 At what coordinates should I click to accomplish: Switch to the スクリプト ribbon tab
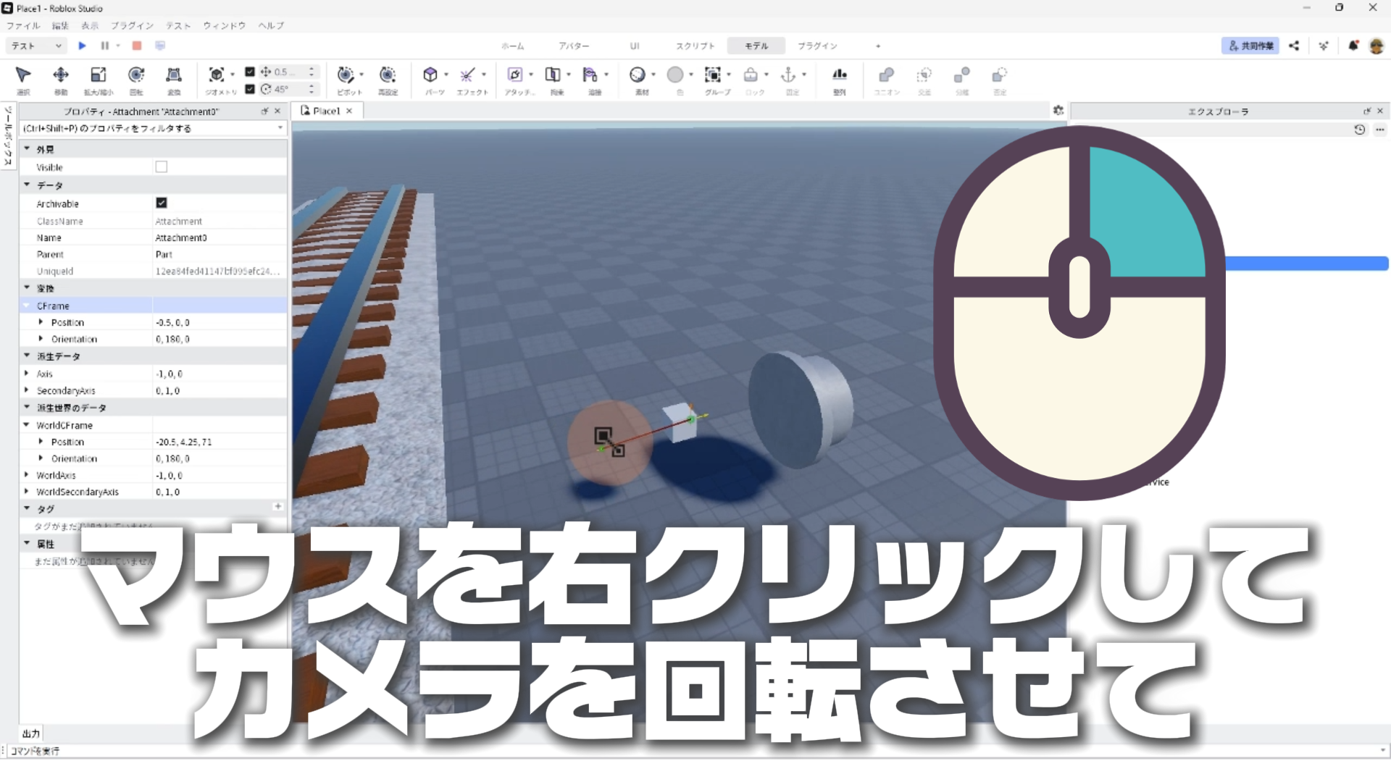pos(695,46)
